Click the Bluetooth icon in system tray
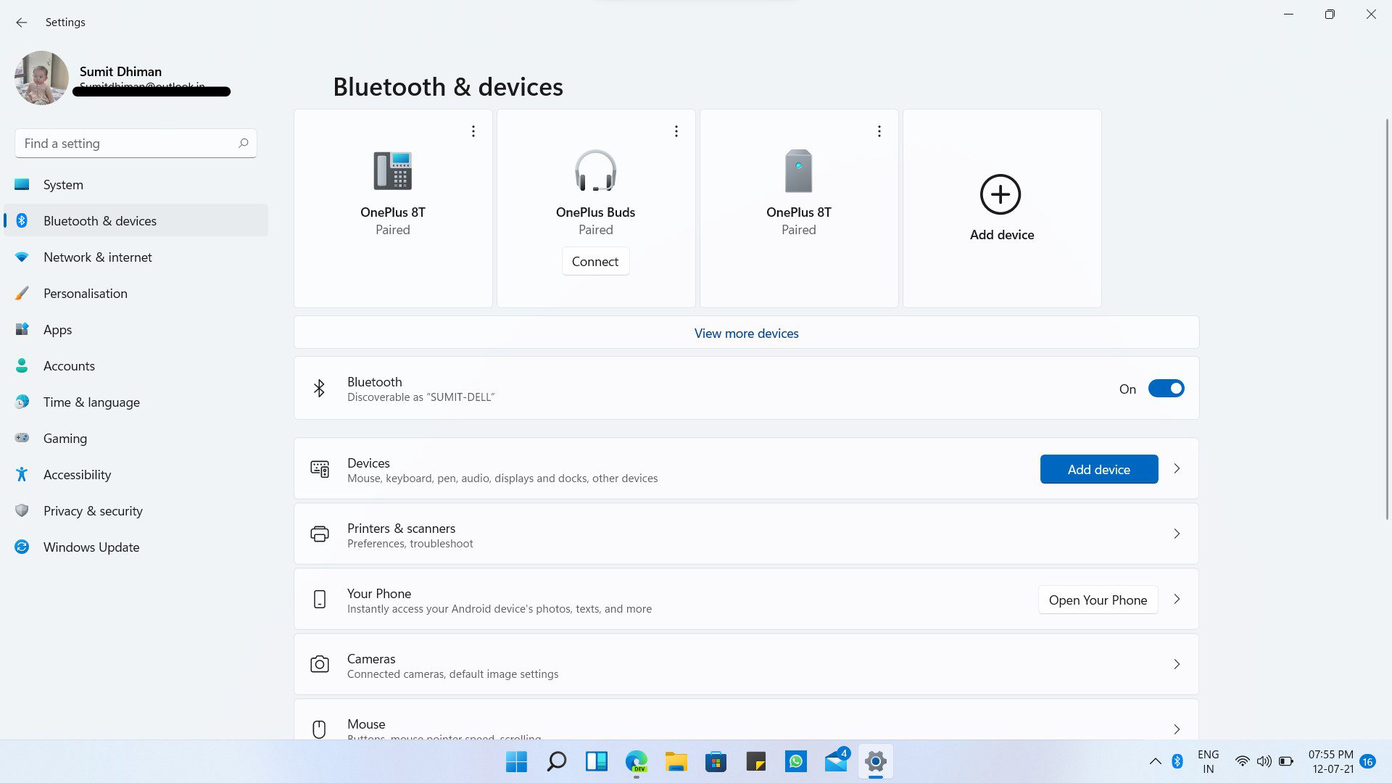This screenshot has width=1392, height=783. click(1177, 761)
